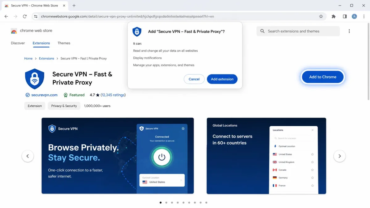The image size is (370, 208).
Task: Reload the page with refresh icon
Action: (25, 16)
